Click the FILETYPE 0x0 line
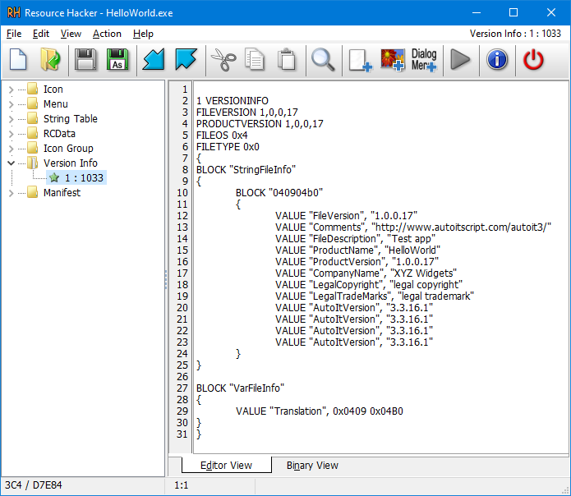The width and height of the screenshot is (571, 496). 228,147
